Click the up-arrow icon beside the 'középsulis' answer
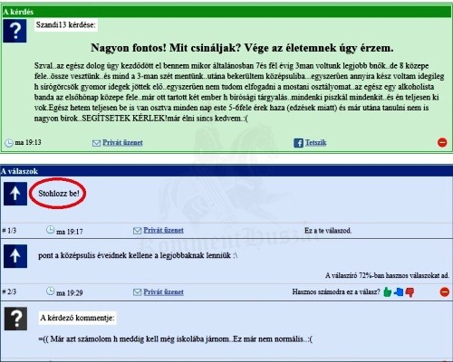 tap(15, 256)
